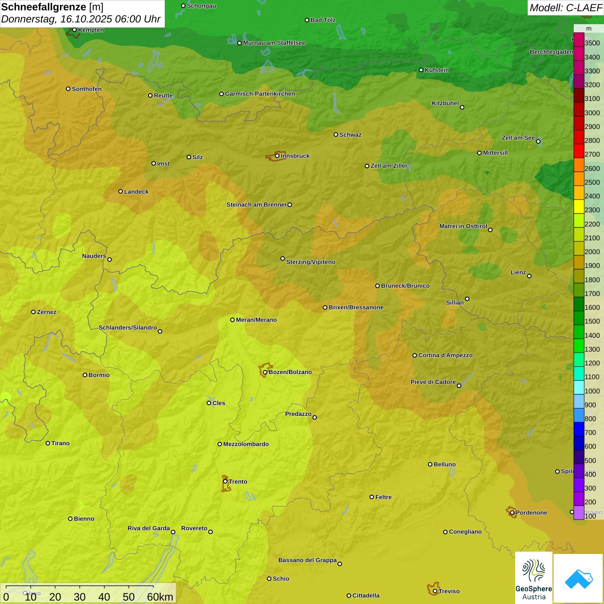Click the Sterzing/Vipiteno location dot
The image size is (604, 604).
coord(283,258)
